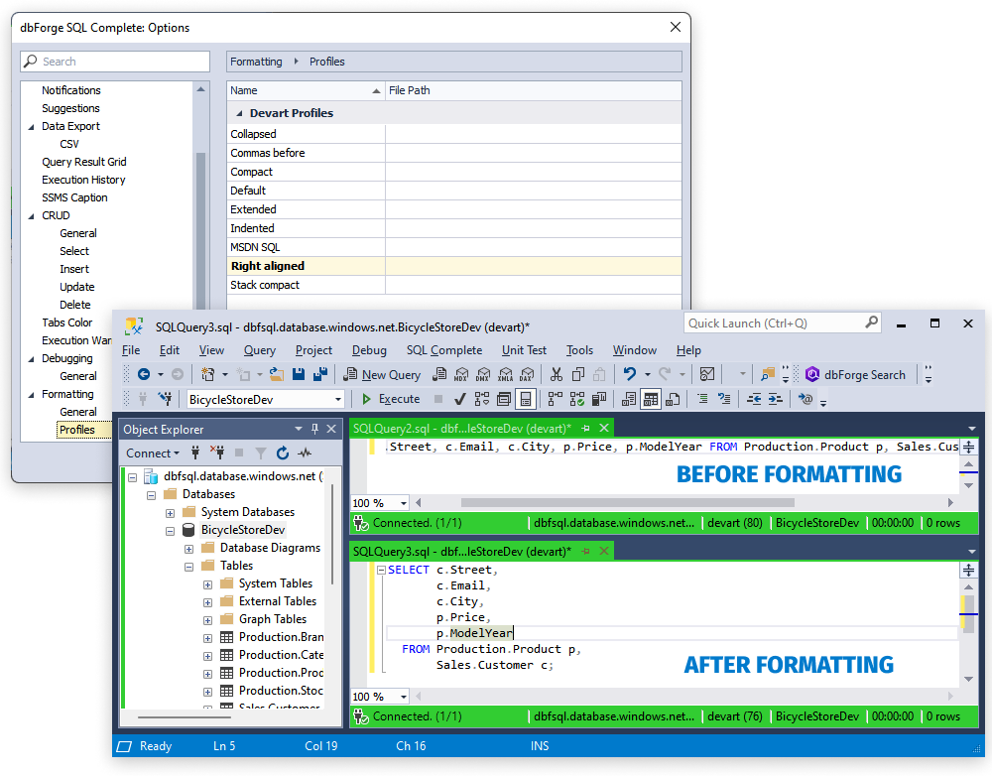Click the New Query button

[382, 375]
